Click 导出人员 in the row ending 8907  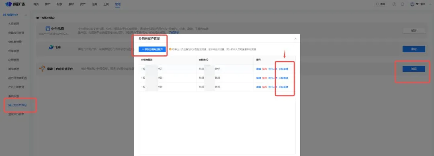[272, 69]
